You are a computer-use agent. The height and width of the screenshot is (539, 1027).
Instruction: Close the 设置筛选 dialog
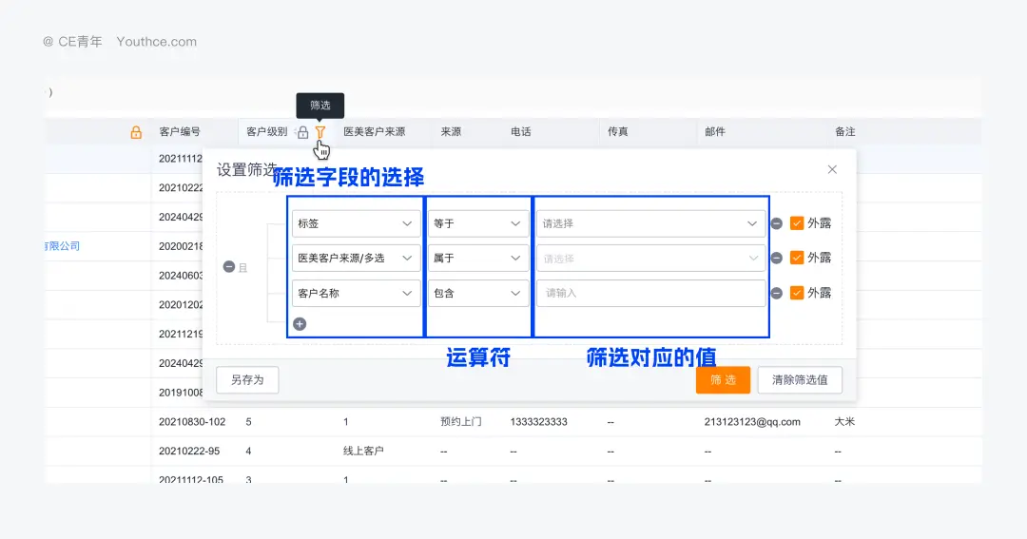(832, 169)
